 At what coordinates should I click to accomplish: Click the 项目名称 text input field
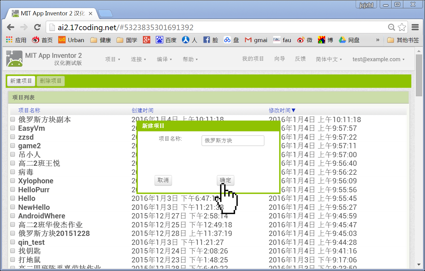point(233,141)
